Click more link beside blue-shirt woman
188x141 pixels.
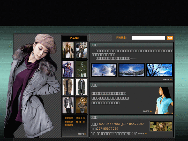coord(147,111)
